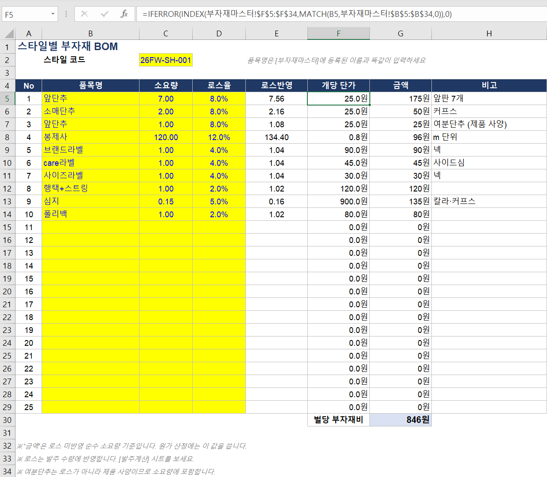Click the 개당 단가 header cell
The height and width of the screenshot is (477, 547).
tap(338, 86)
